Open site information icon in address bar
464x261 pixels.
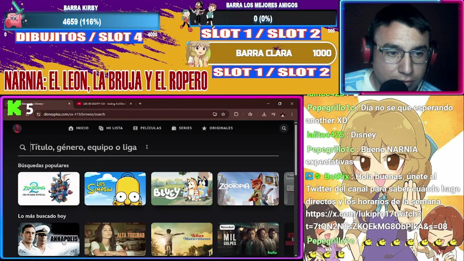pos(39,114)
